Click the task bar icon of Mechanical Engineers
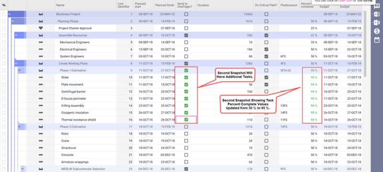383x172 pixels. coord(41,43)
